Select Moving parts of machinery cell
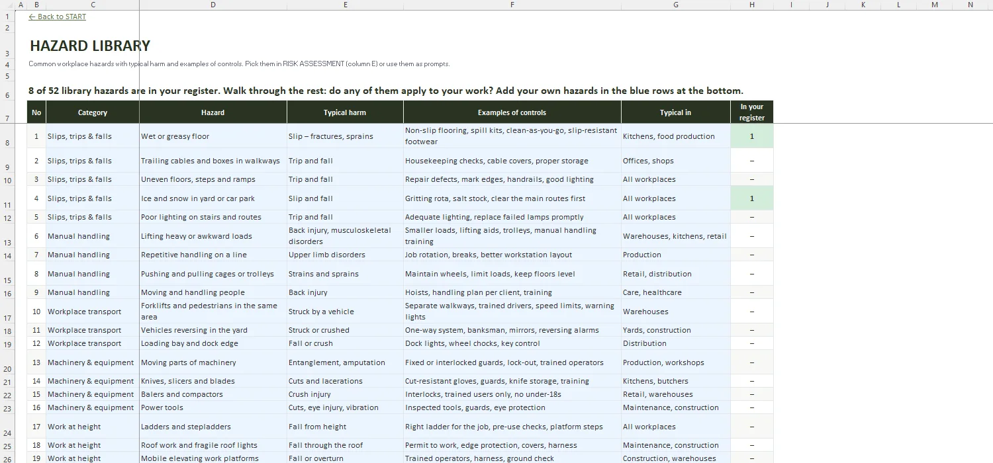Viewport: 993px width, 463px height. [213, 362]
